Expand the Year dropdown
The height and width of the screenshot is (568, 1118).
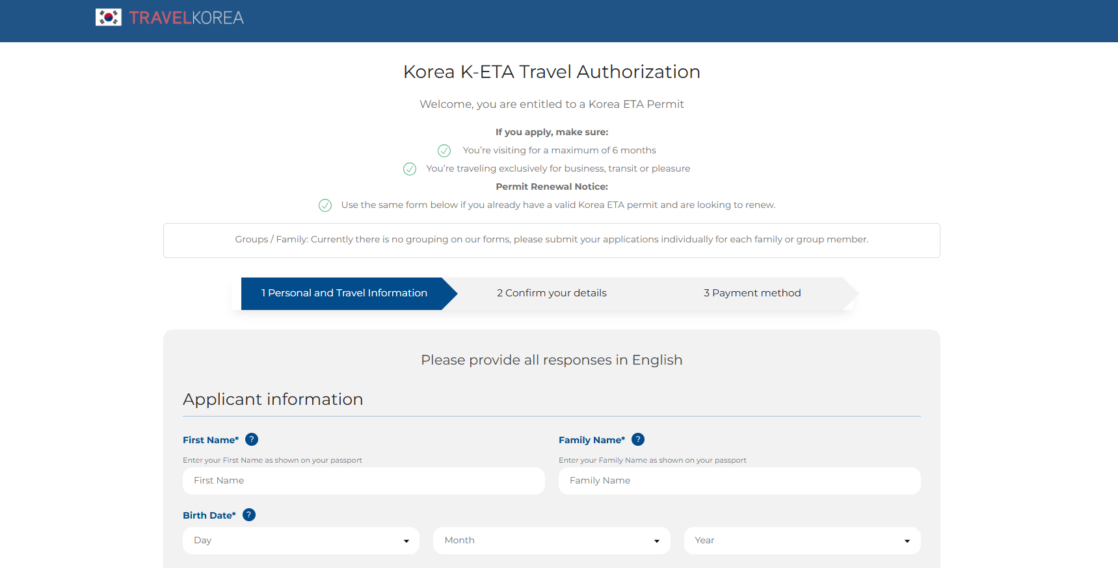[x=801, y=540]
